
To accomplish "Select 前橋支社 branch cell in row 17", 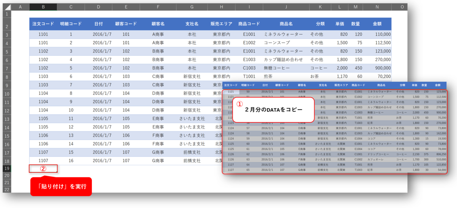I will (x=192, y=152).
